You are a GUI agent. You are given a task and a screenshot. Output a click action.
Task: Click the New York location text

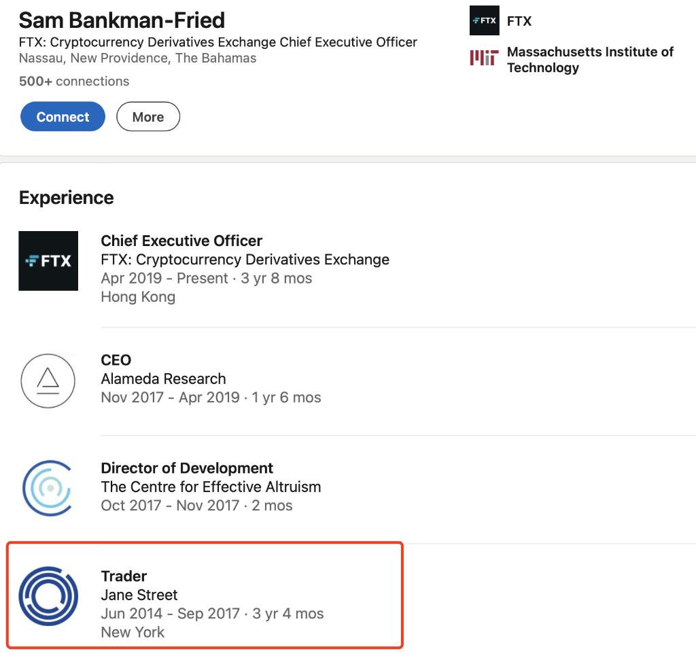point(133,632)
